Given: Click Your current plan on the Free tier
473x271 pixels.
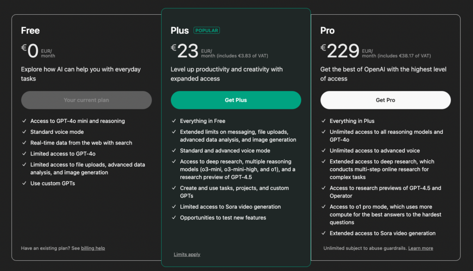Looking at the screenshot, I should point(86,100).
